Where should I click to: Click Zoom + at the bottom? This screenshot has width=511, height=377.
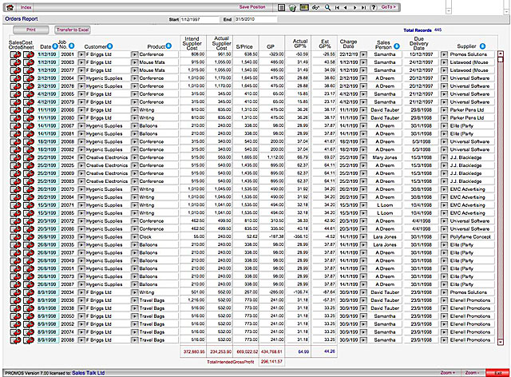tap(446, 372)
